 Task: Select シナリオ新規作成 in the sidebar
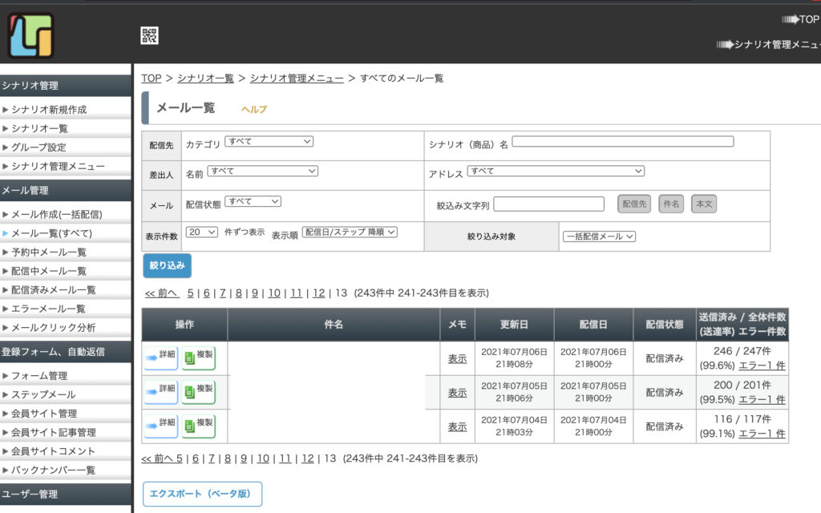tap(49, 110)
